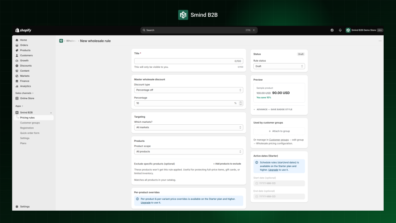Open the sidekick icon beside the bell
The image size is (396, 223).
332,30
